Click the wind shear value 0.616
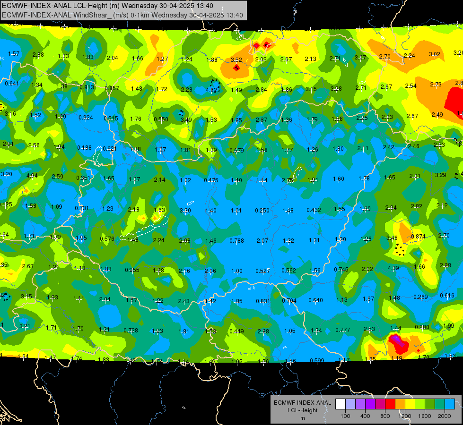Screen dimensions: 463x425 (447, 296)
